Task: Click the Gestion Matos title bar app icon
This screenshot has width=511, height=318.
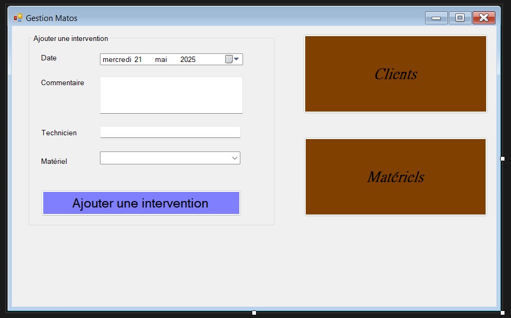Action: point(18,18)
